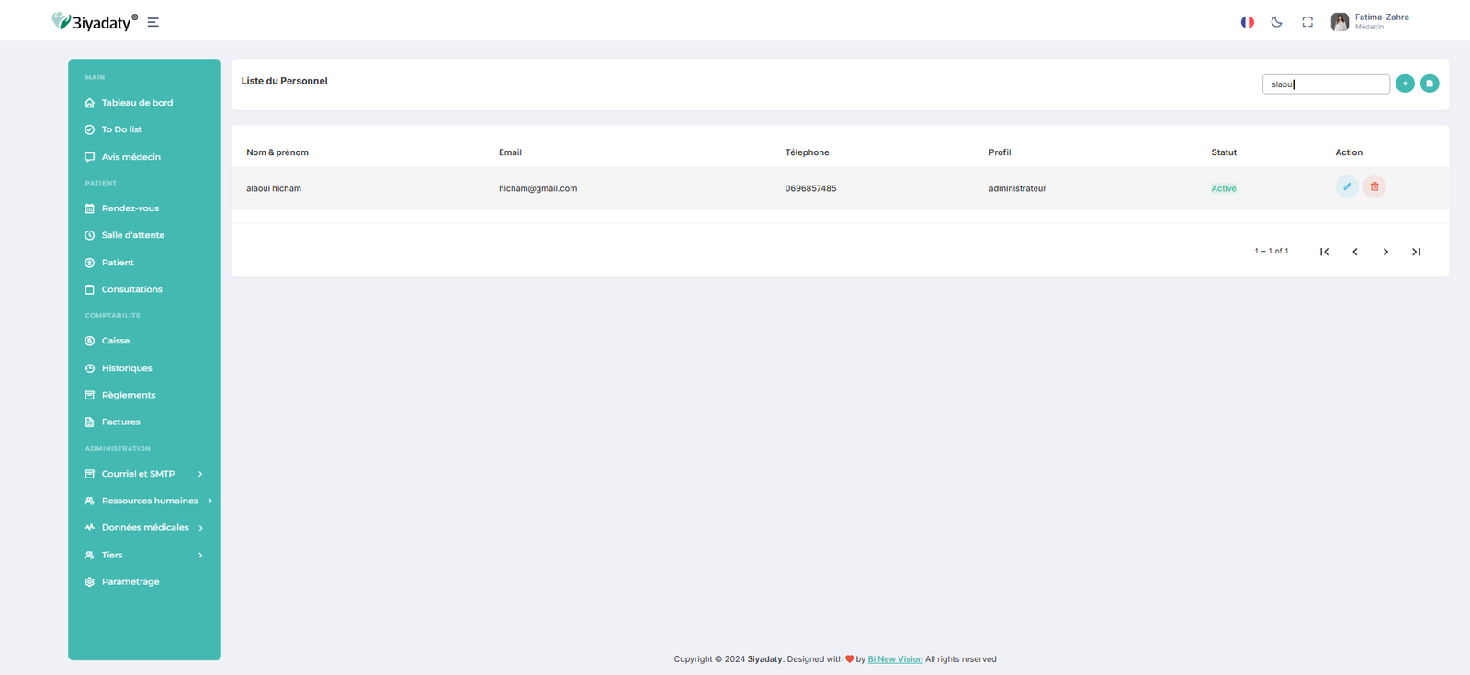This screenshot has height=675, width=1470.
Task: Go to the next page of results
Action: pyautogui.click(x=1385, y=252)
